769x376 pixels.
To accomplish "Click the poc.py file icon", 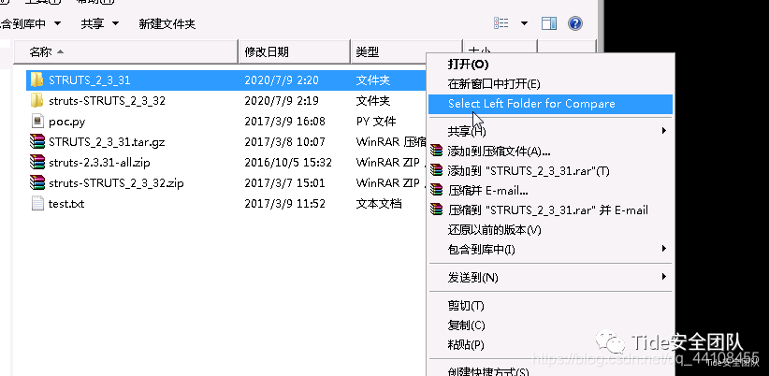I will pos(37,121).
